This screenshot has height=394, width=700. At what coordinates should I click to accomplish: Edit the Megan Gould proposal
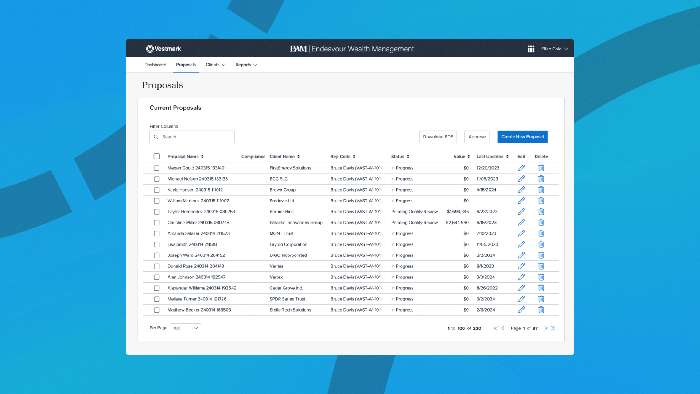[521, 168]
